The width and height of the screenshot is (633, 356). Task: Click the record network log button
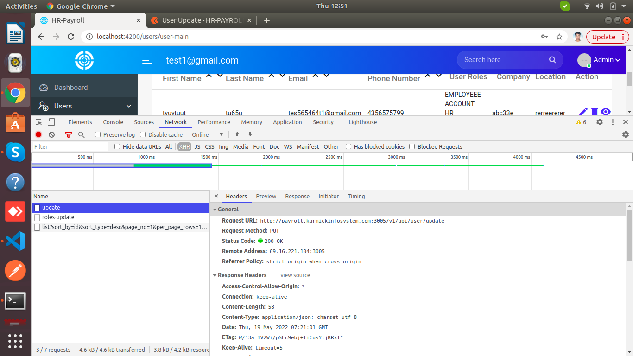coord(38,134)
